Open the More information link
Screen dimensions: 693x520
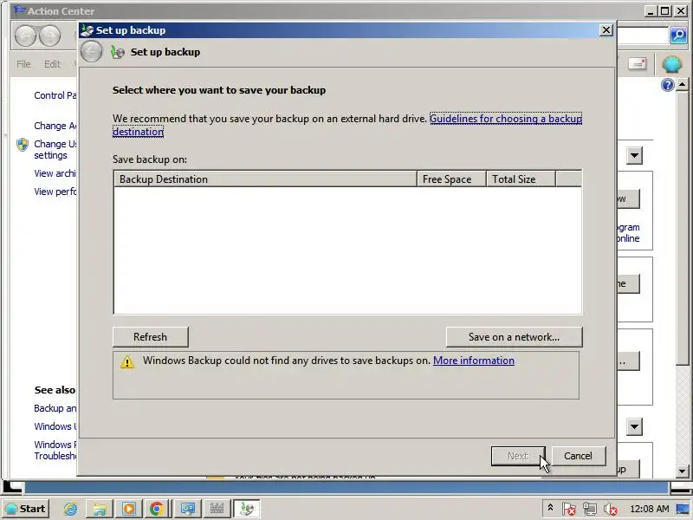tap(473, 361)
